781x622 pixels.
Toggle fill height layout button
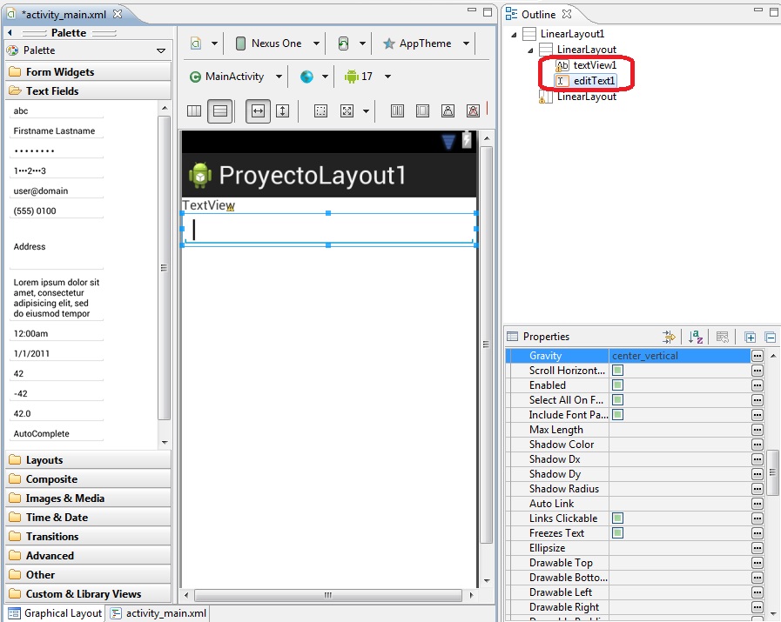point(282,111)
